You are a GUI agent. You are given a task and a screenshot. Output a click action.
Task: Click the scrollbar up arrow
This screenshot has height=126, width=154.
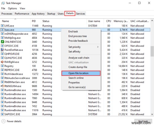152,21
